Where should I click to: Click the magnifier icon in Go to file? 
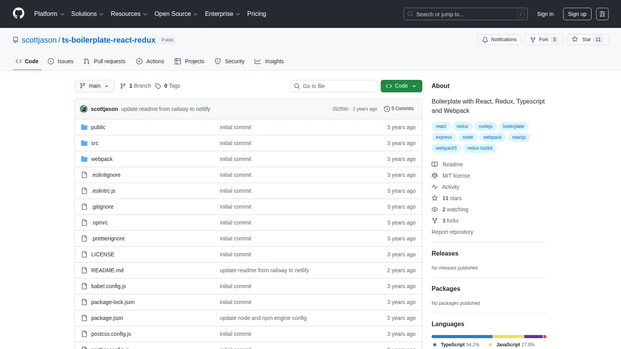297,86
